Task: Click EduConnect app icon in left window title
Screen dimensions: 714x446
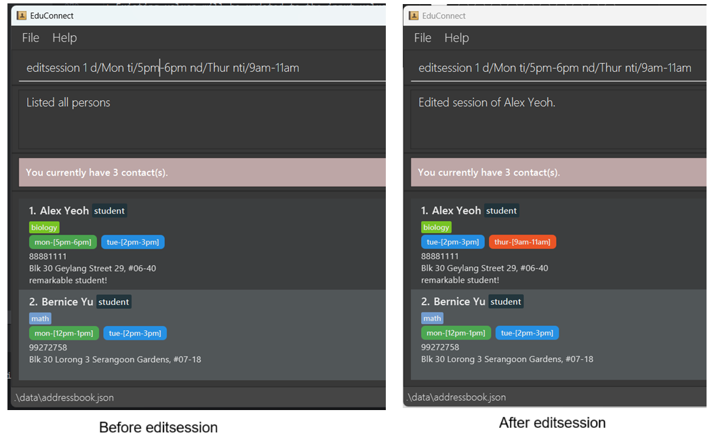Action: (22, 16)
